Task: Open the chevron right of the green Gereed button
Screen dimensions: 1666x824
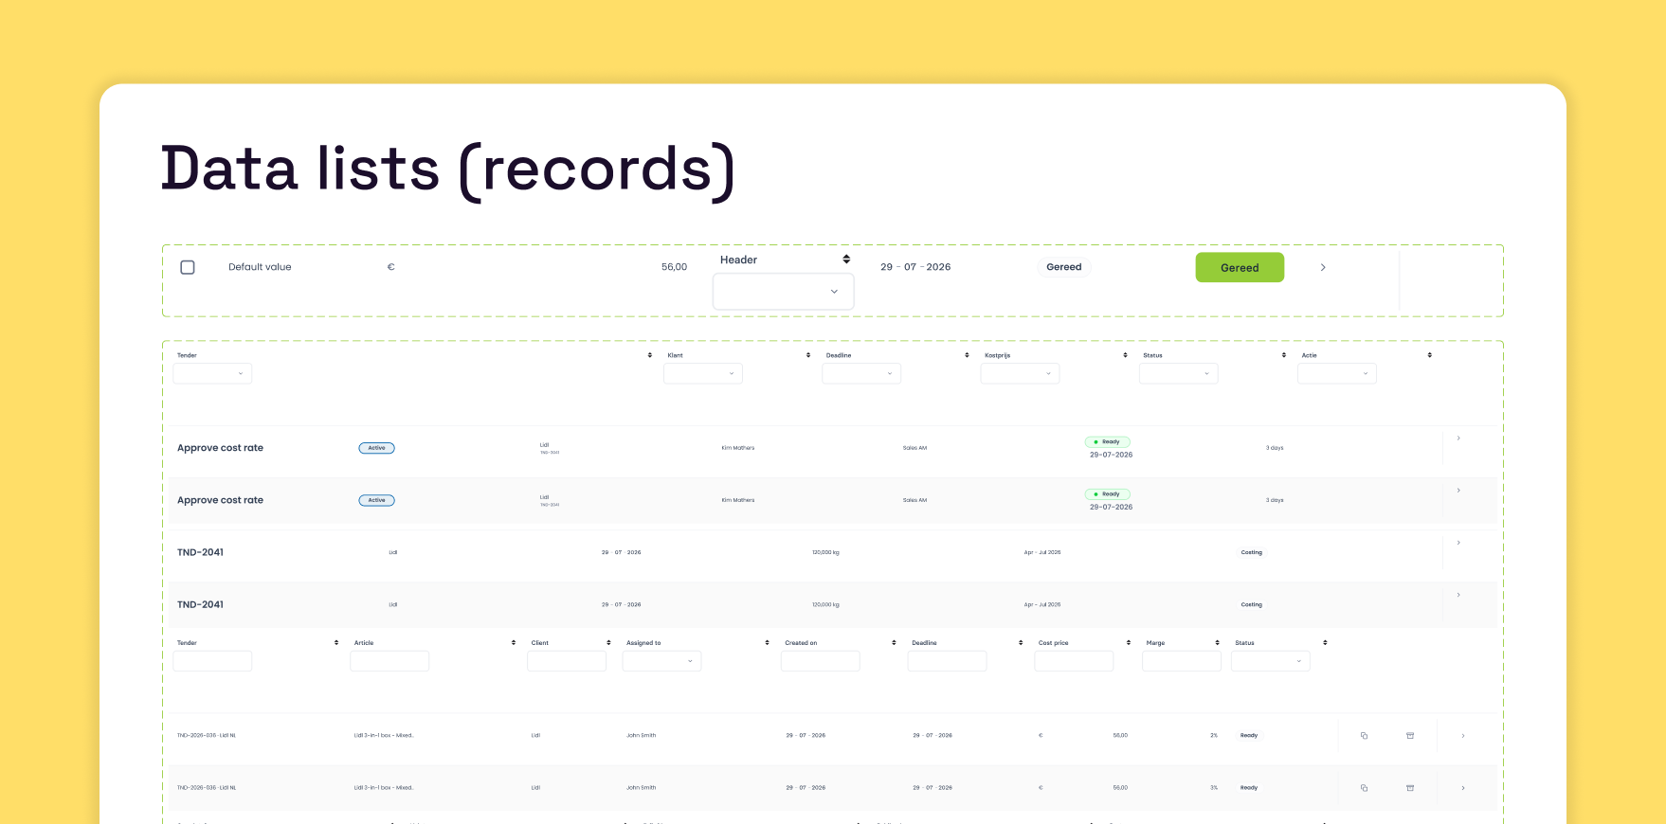Action: tap(1323, 267)
